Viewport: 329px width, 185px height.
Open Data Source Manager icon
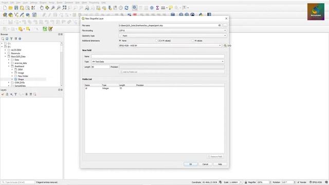(5, 15)
